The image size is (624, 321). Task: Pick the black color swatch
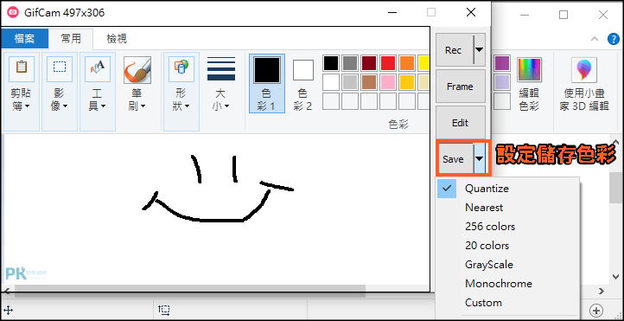coord(331,63)
